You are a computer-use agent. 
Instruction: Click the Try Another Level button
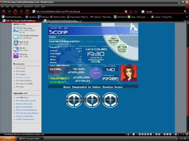[x=113, y=41]
